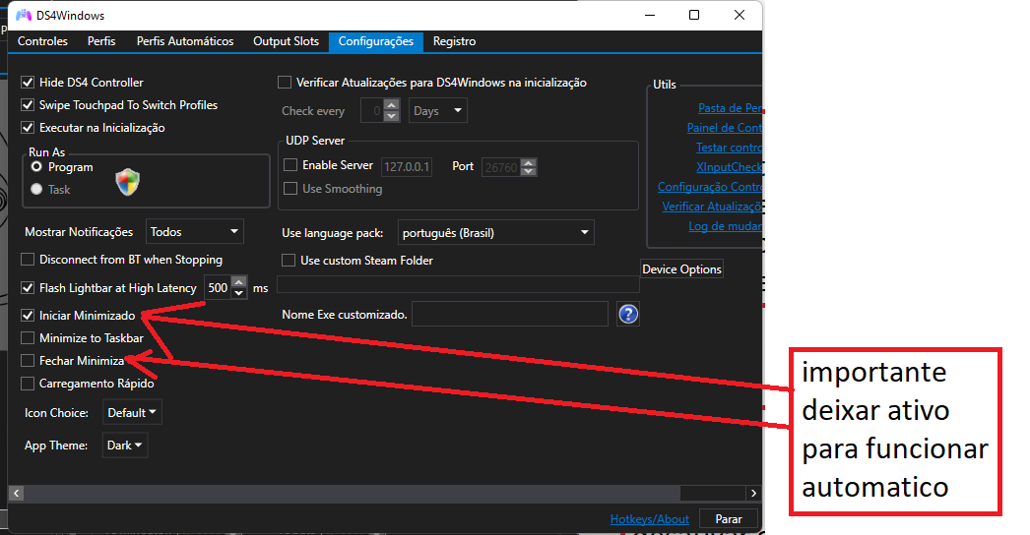The image size is (1030, 535).
Task: Switch to the Controles tab
Action: (x=42, y=41)
